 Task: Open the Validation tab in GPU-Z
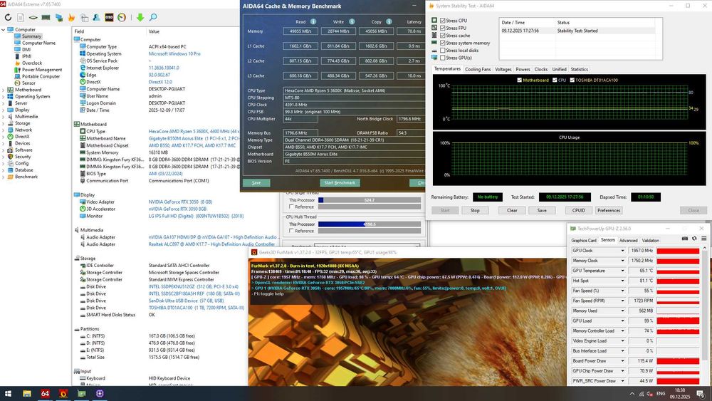click(x=650, y=240)
